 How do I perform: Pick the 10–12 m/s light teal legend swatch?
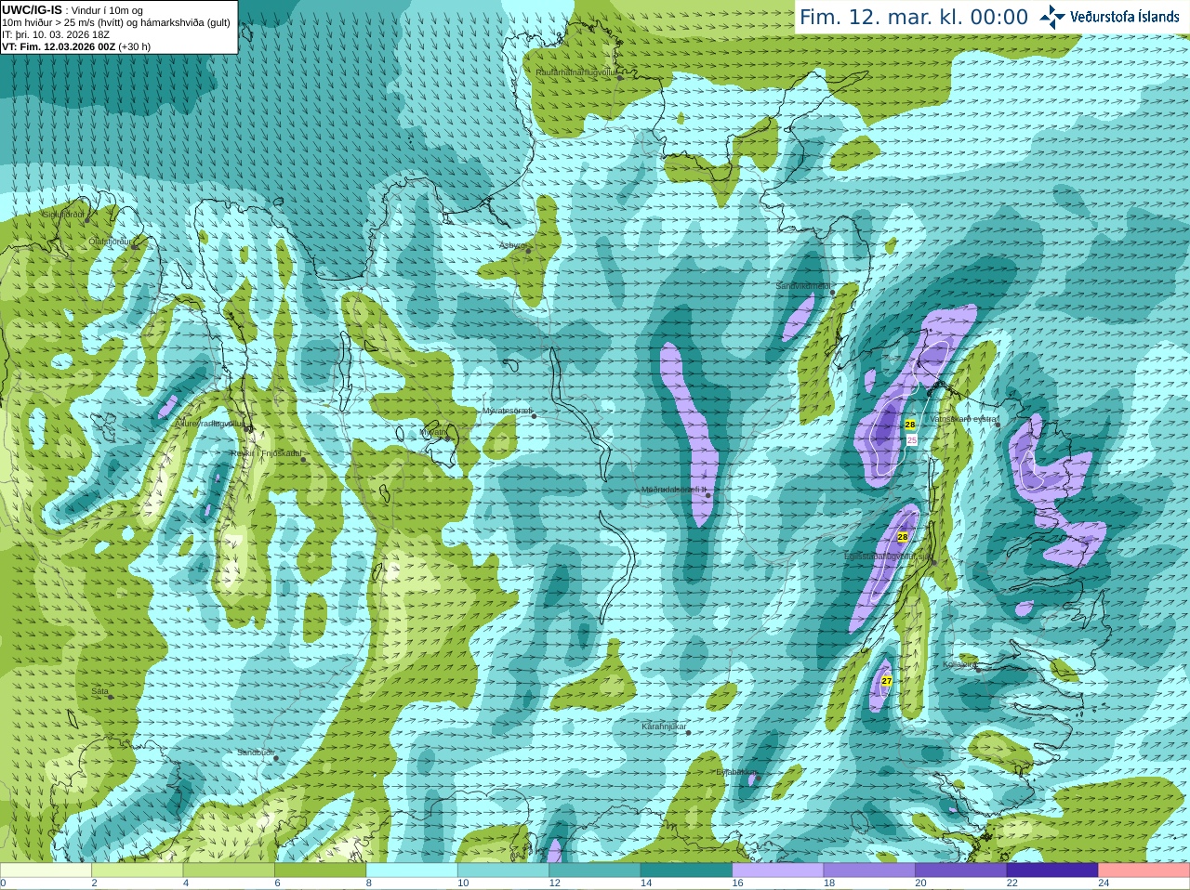coord(504,870)
